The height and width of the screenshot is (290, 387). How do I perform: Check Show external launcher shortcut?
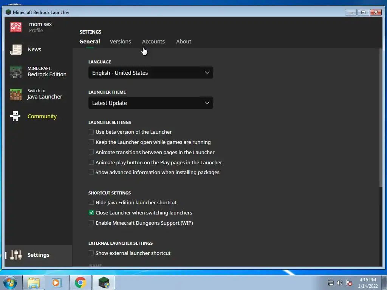(x=91, y=253)
